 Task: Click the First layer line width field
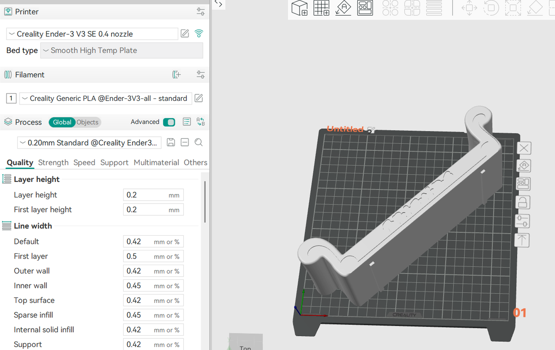tap(153, 256)
